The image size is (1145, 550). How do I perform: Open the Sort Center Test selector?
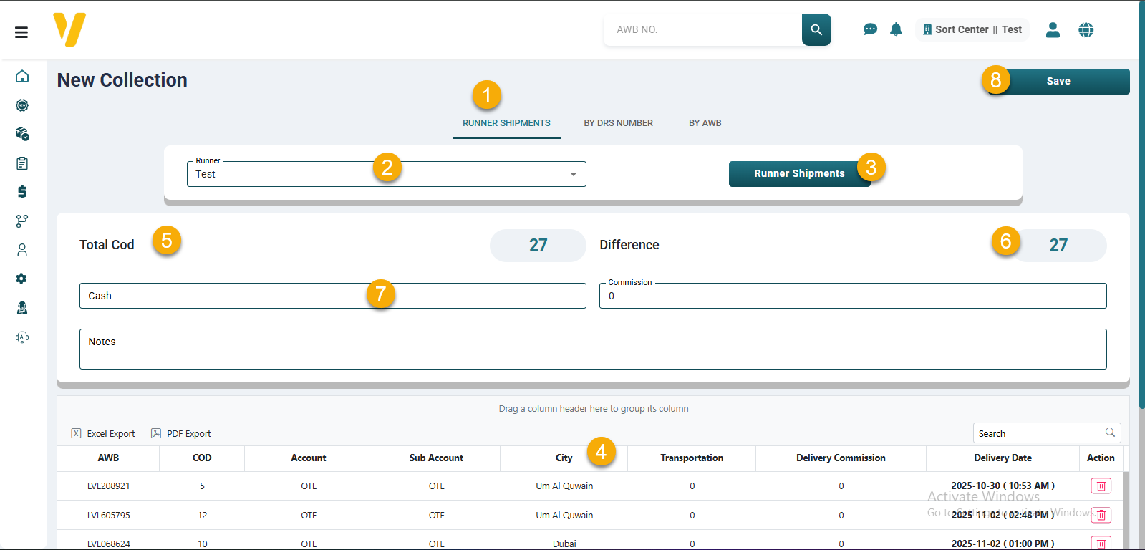coord(972,29)
